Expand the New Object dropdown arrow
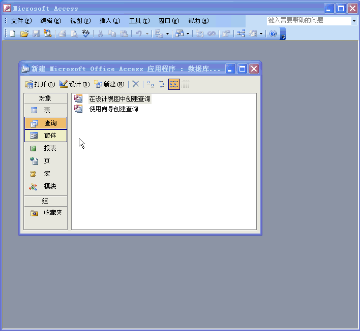Viewport: 360px width, 331px height. pyautogui.click(x=261, y=34)
